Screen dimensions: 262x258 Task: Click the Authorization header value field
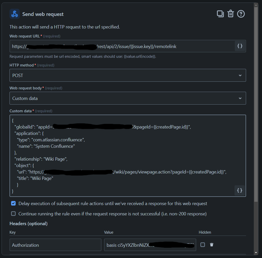(149, 244)
